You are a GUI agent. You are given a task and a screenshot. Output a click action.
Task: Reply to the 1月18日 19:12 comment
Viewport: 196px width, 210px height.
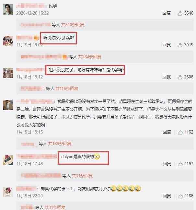167,77
